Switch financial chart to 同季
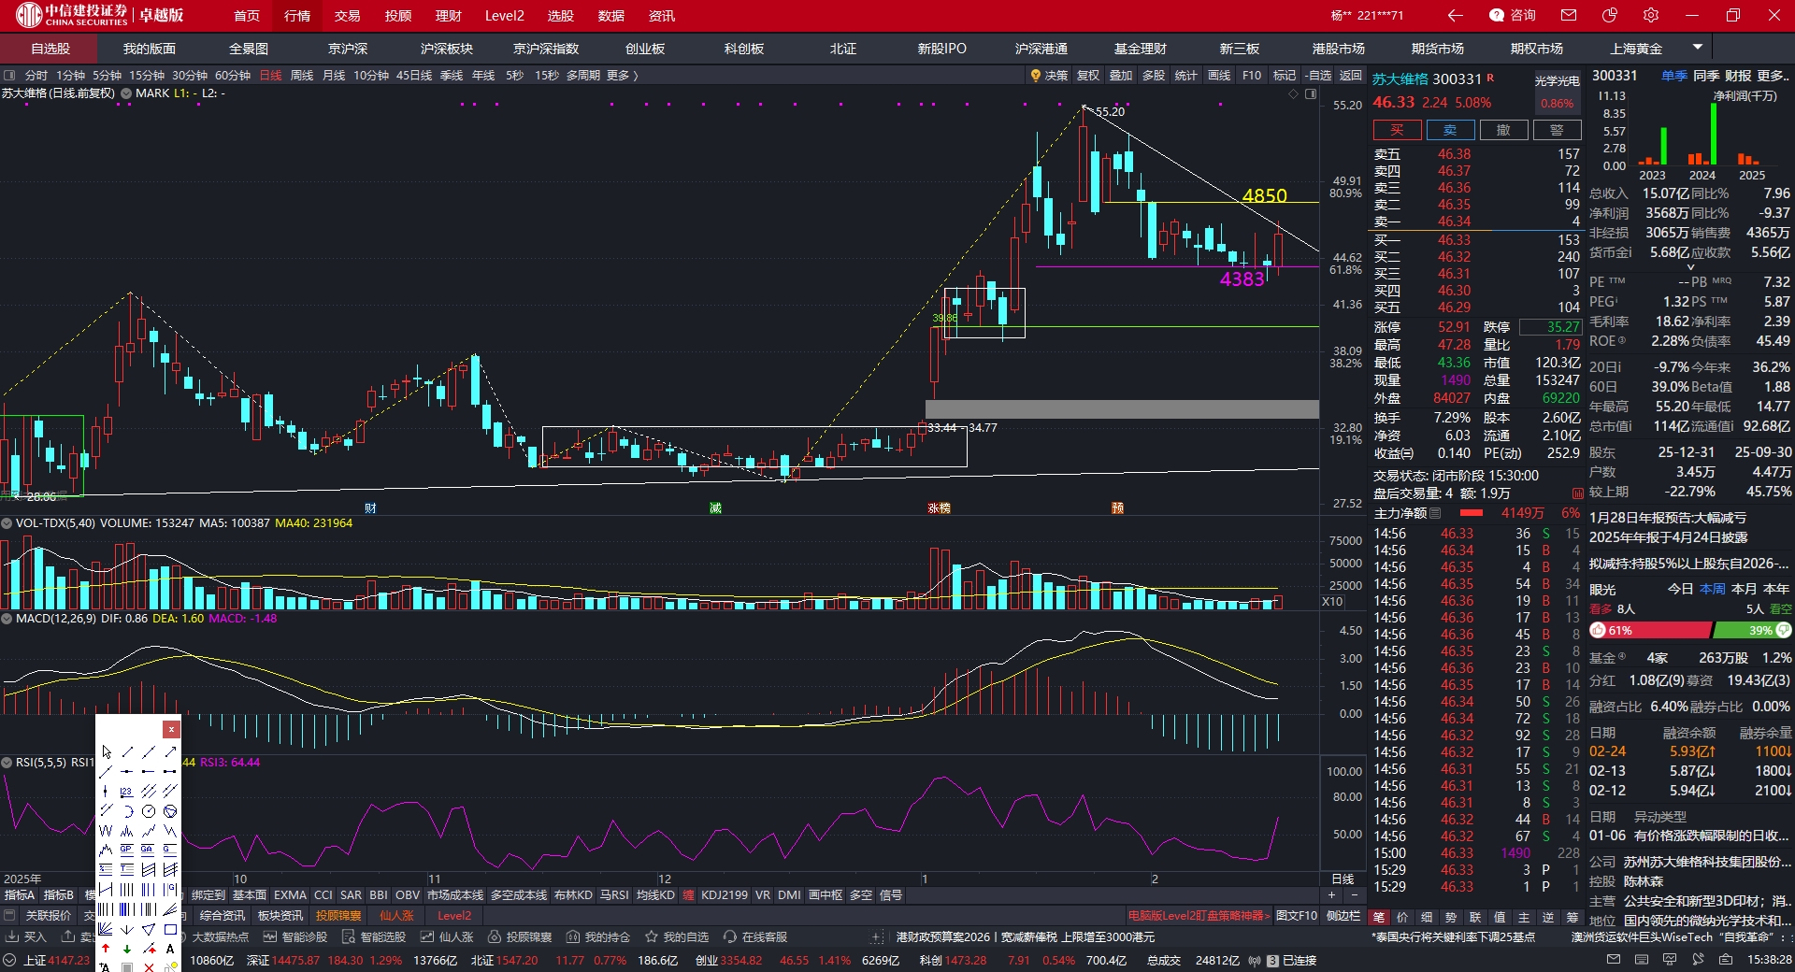The width and height of the screenshot is (1795, 972). pos(1706,76)
